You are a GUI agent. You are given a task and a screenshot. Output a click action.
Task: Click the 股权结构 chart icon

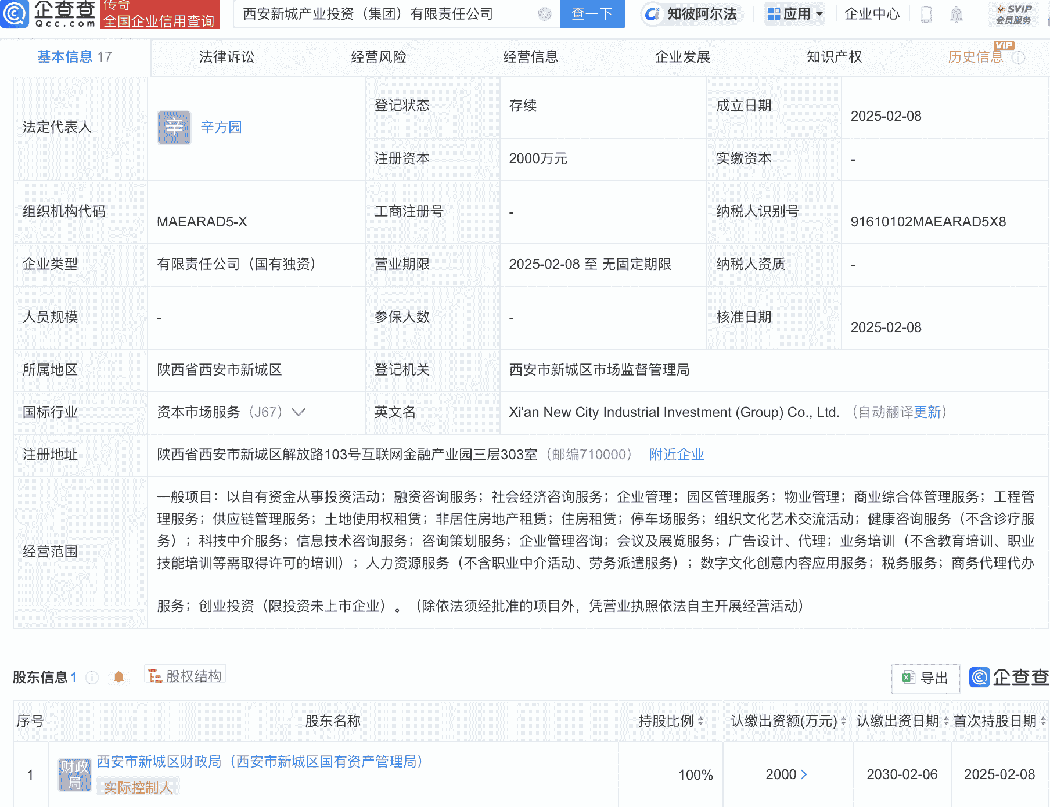(155, 675)
